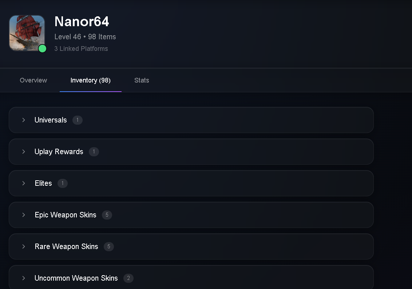This screenshot has width=412, height=289.
Task: Click the 3 Linked Platforms text
Action: point(81,49)
